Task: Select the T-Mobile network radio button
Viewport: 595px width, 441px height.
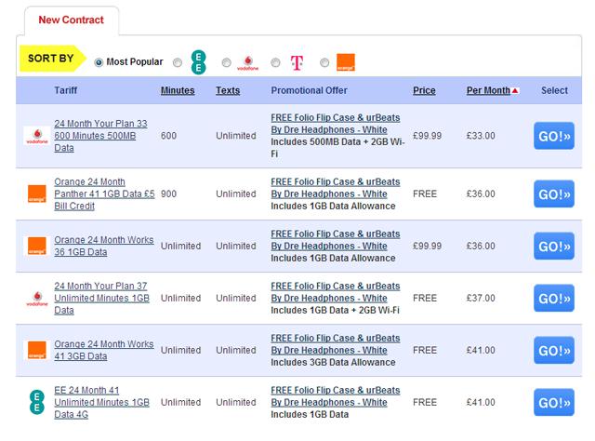Action: coord(275,62)
